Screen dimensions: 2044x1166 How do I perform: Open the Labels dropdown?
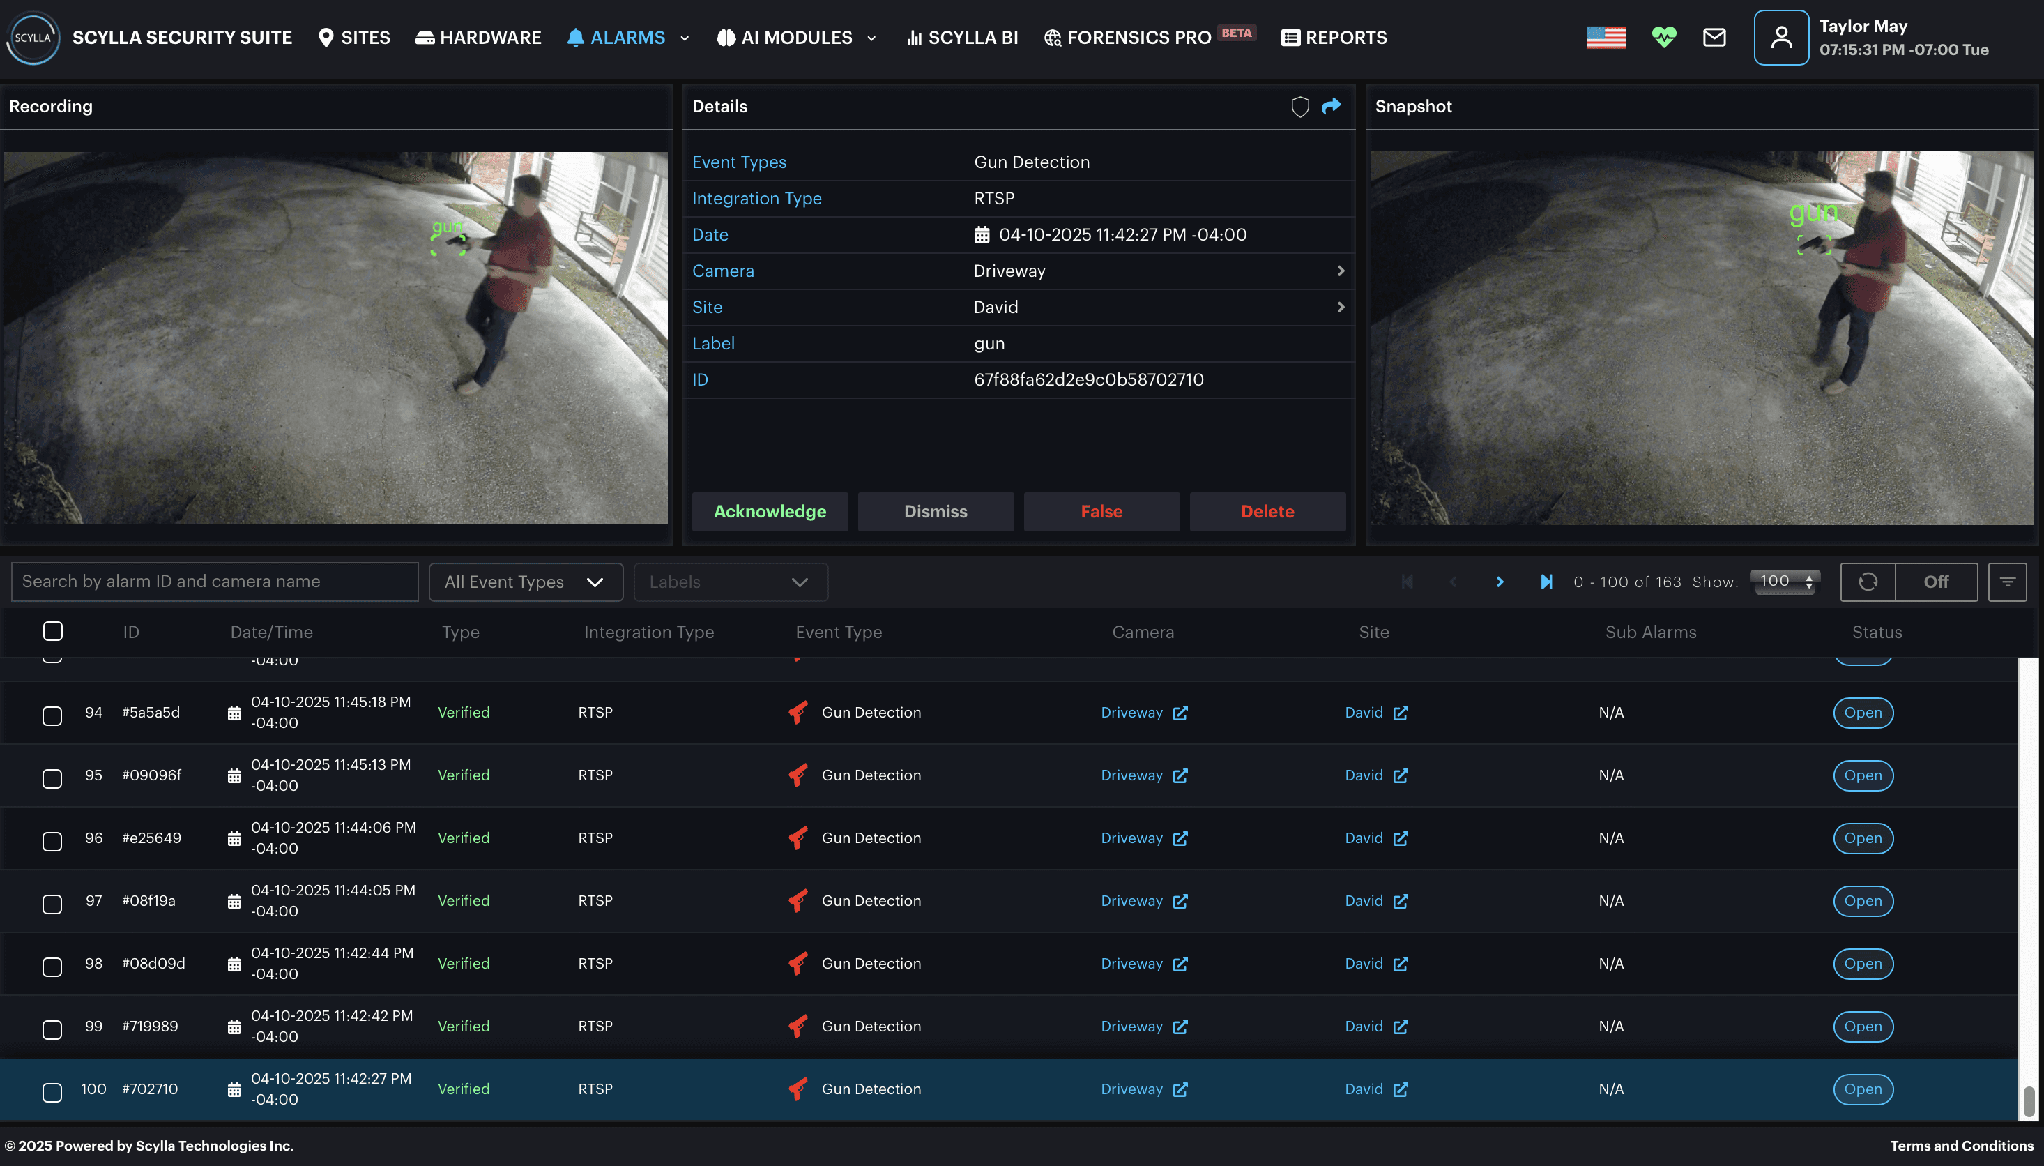(731, 582)
